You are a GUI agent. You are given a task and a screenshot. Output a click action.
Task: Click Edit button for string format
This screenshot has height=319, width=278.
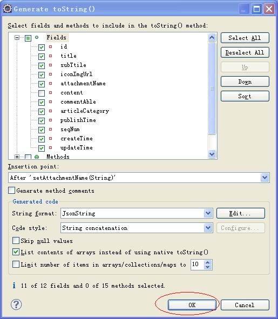241,213
